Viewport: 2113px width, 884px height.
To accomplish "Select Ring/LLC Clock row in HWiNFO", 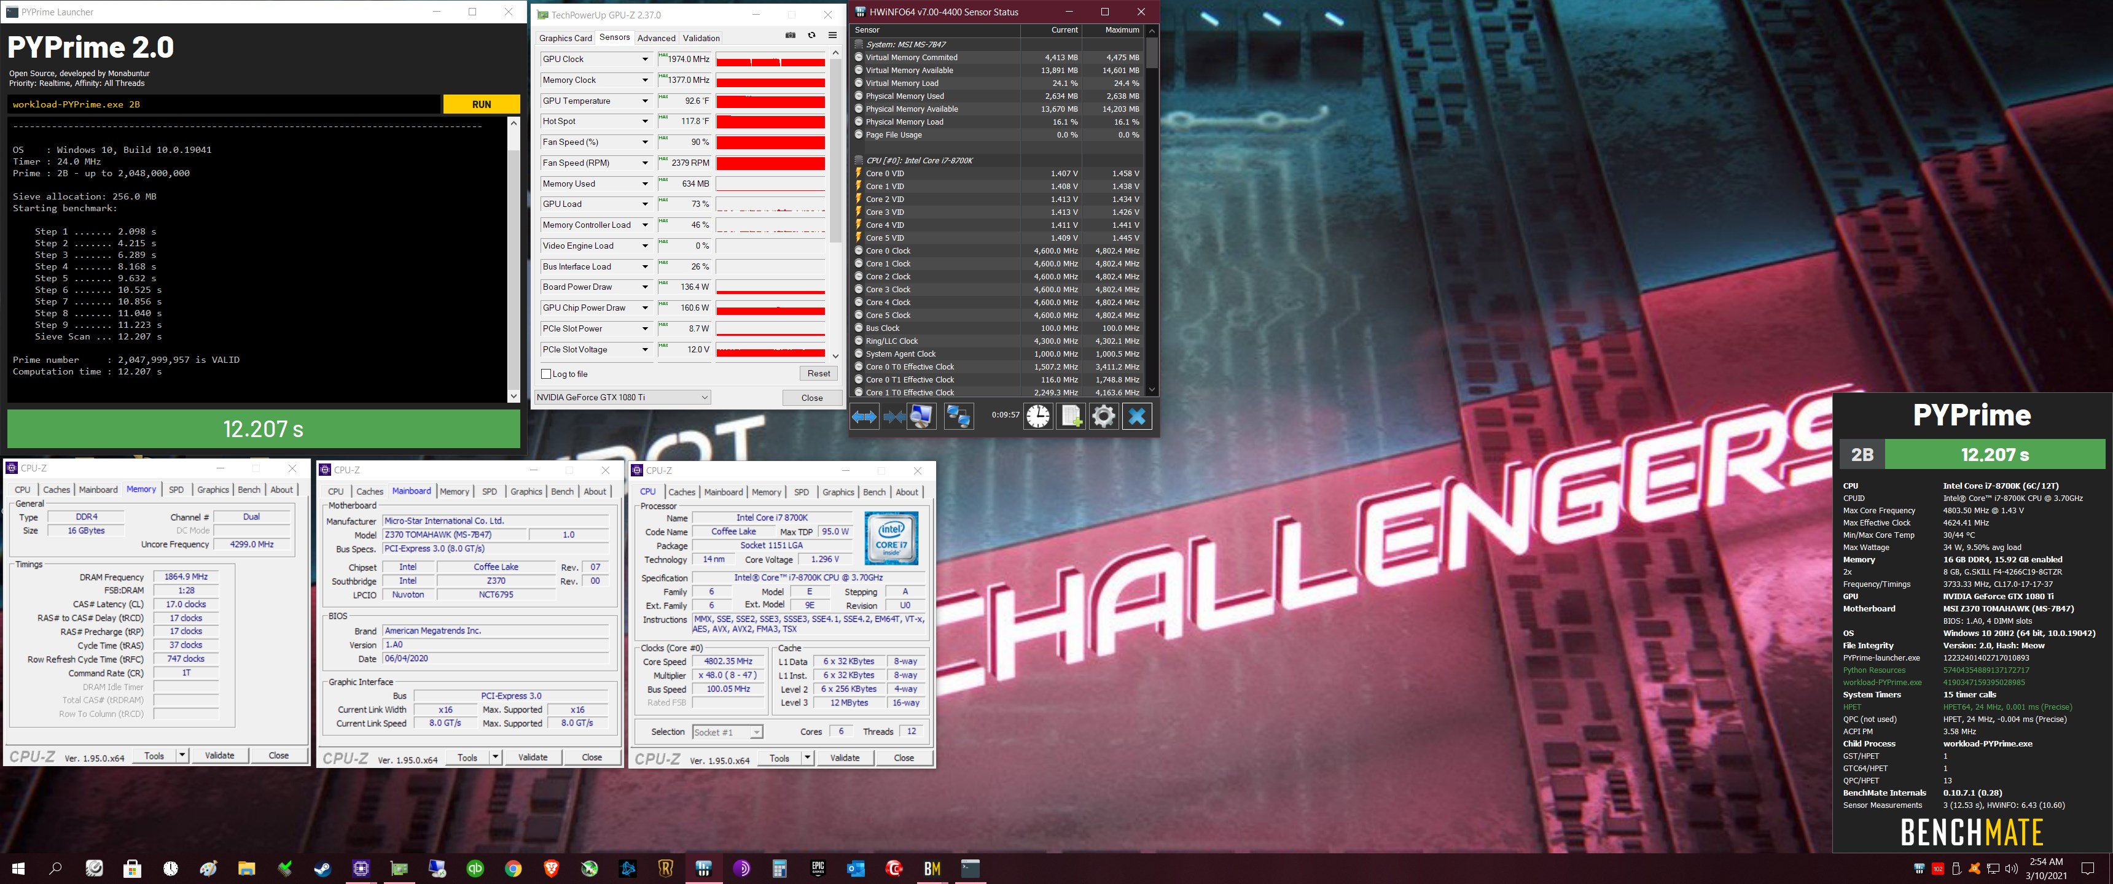I will tap(997, 341).
